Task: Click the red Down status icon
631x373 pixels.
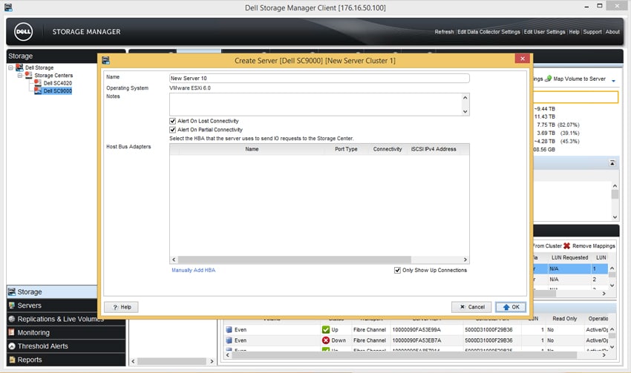Action: (326, 340)
